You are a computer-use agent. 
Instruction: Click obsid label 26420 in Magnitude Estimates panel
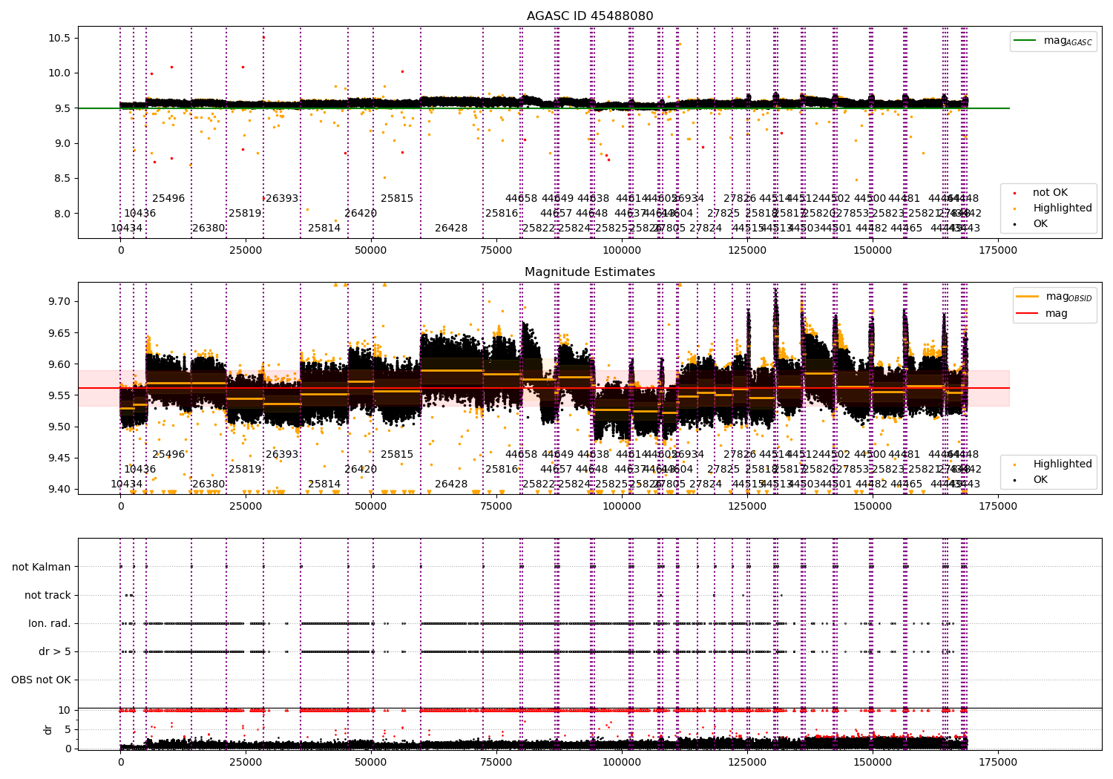point(361,470)
